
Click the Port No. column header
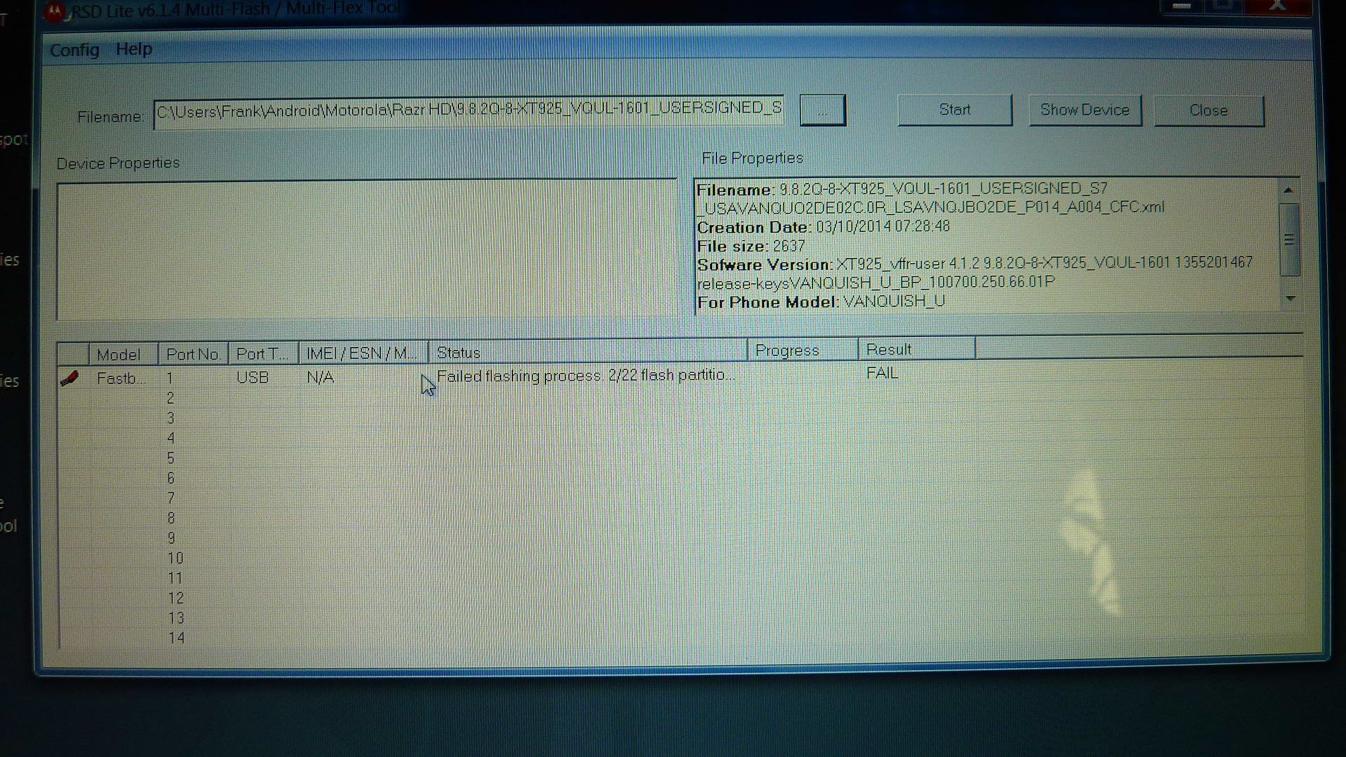coord(193,354)
